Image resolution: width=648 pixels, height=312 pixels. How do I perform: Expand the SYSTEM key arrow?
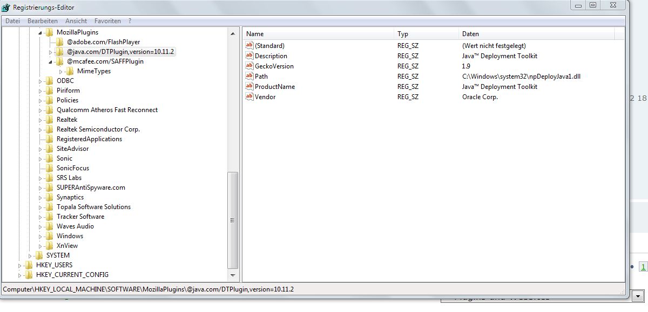pyautogui.click(x=30, y=256)
